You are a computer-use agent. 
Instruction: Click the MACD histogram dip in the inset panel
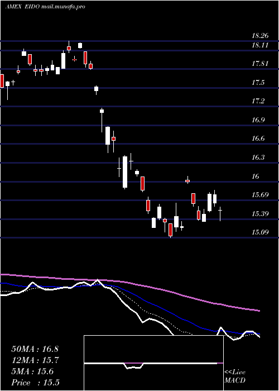133,366
